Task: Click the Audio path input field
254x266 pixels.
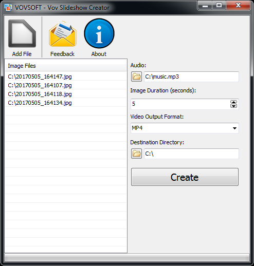Action: 191,77
